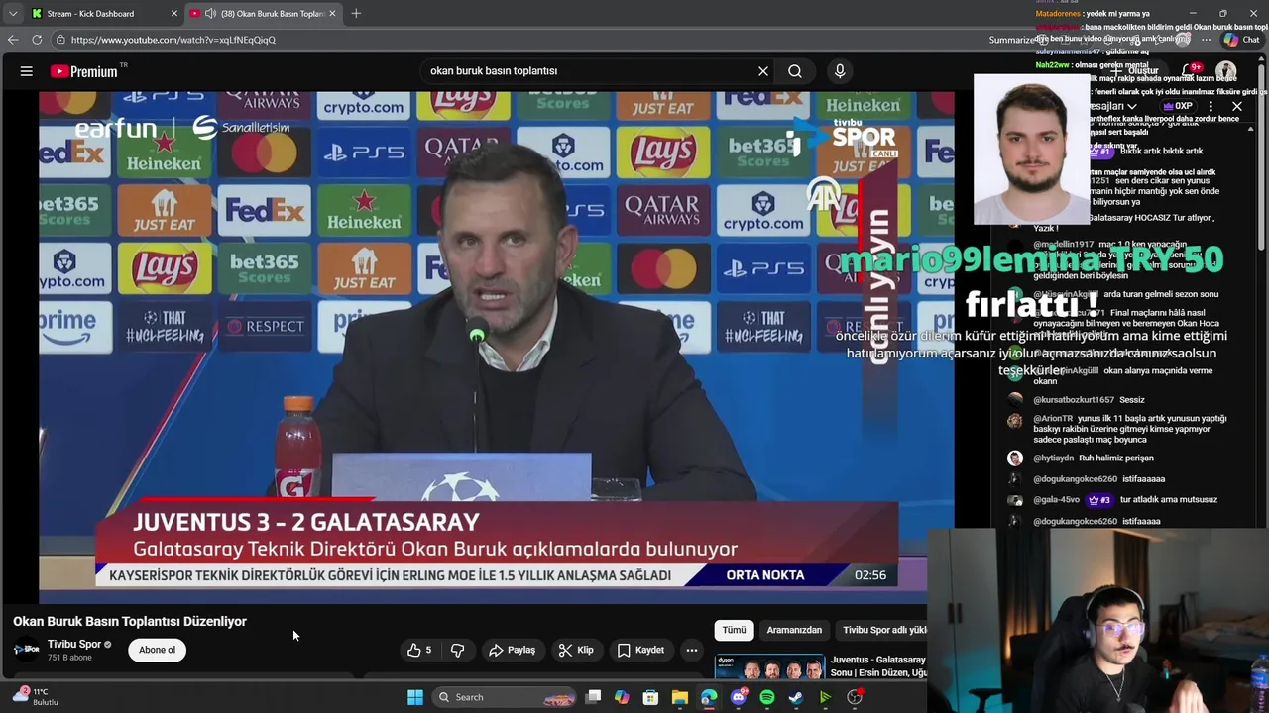The height and width of the screenshot is (713, 1269).
Task: Share the video via Paylaş
Action: coord(512,650)
